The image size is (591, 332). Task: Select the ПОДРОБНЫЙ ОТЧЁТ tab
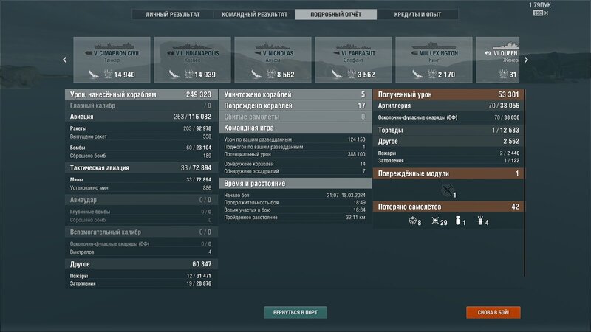click(x=336, y=15)
